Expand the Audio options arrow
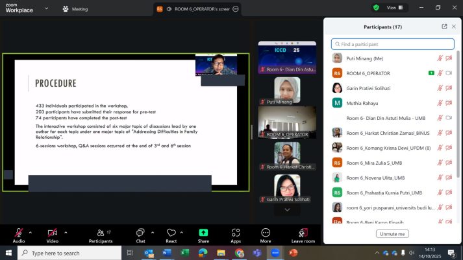 (x=31, y=231)
